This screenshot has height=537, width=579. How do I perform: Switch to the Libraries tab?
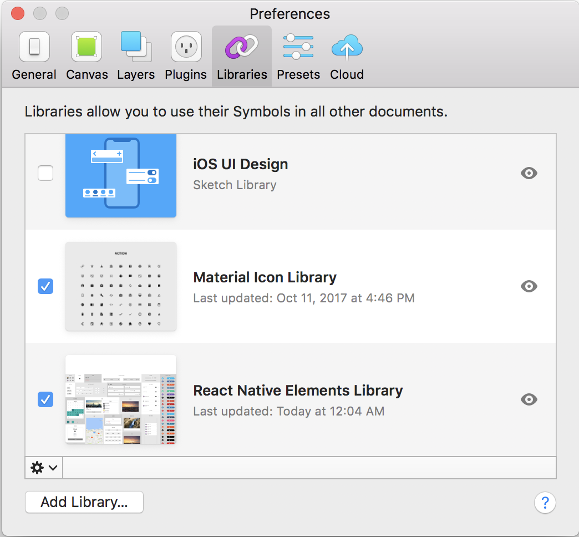241,55
